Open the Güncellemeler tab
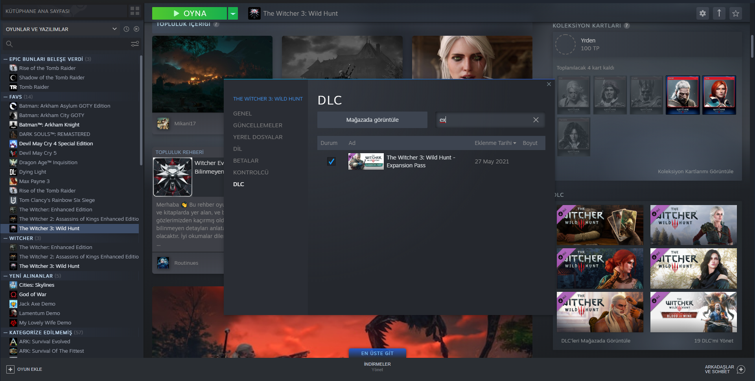 pos(258,125)
